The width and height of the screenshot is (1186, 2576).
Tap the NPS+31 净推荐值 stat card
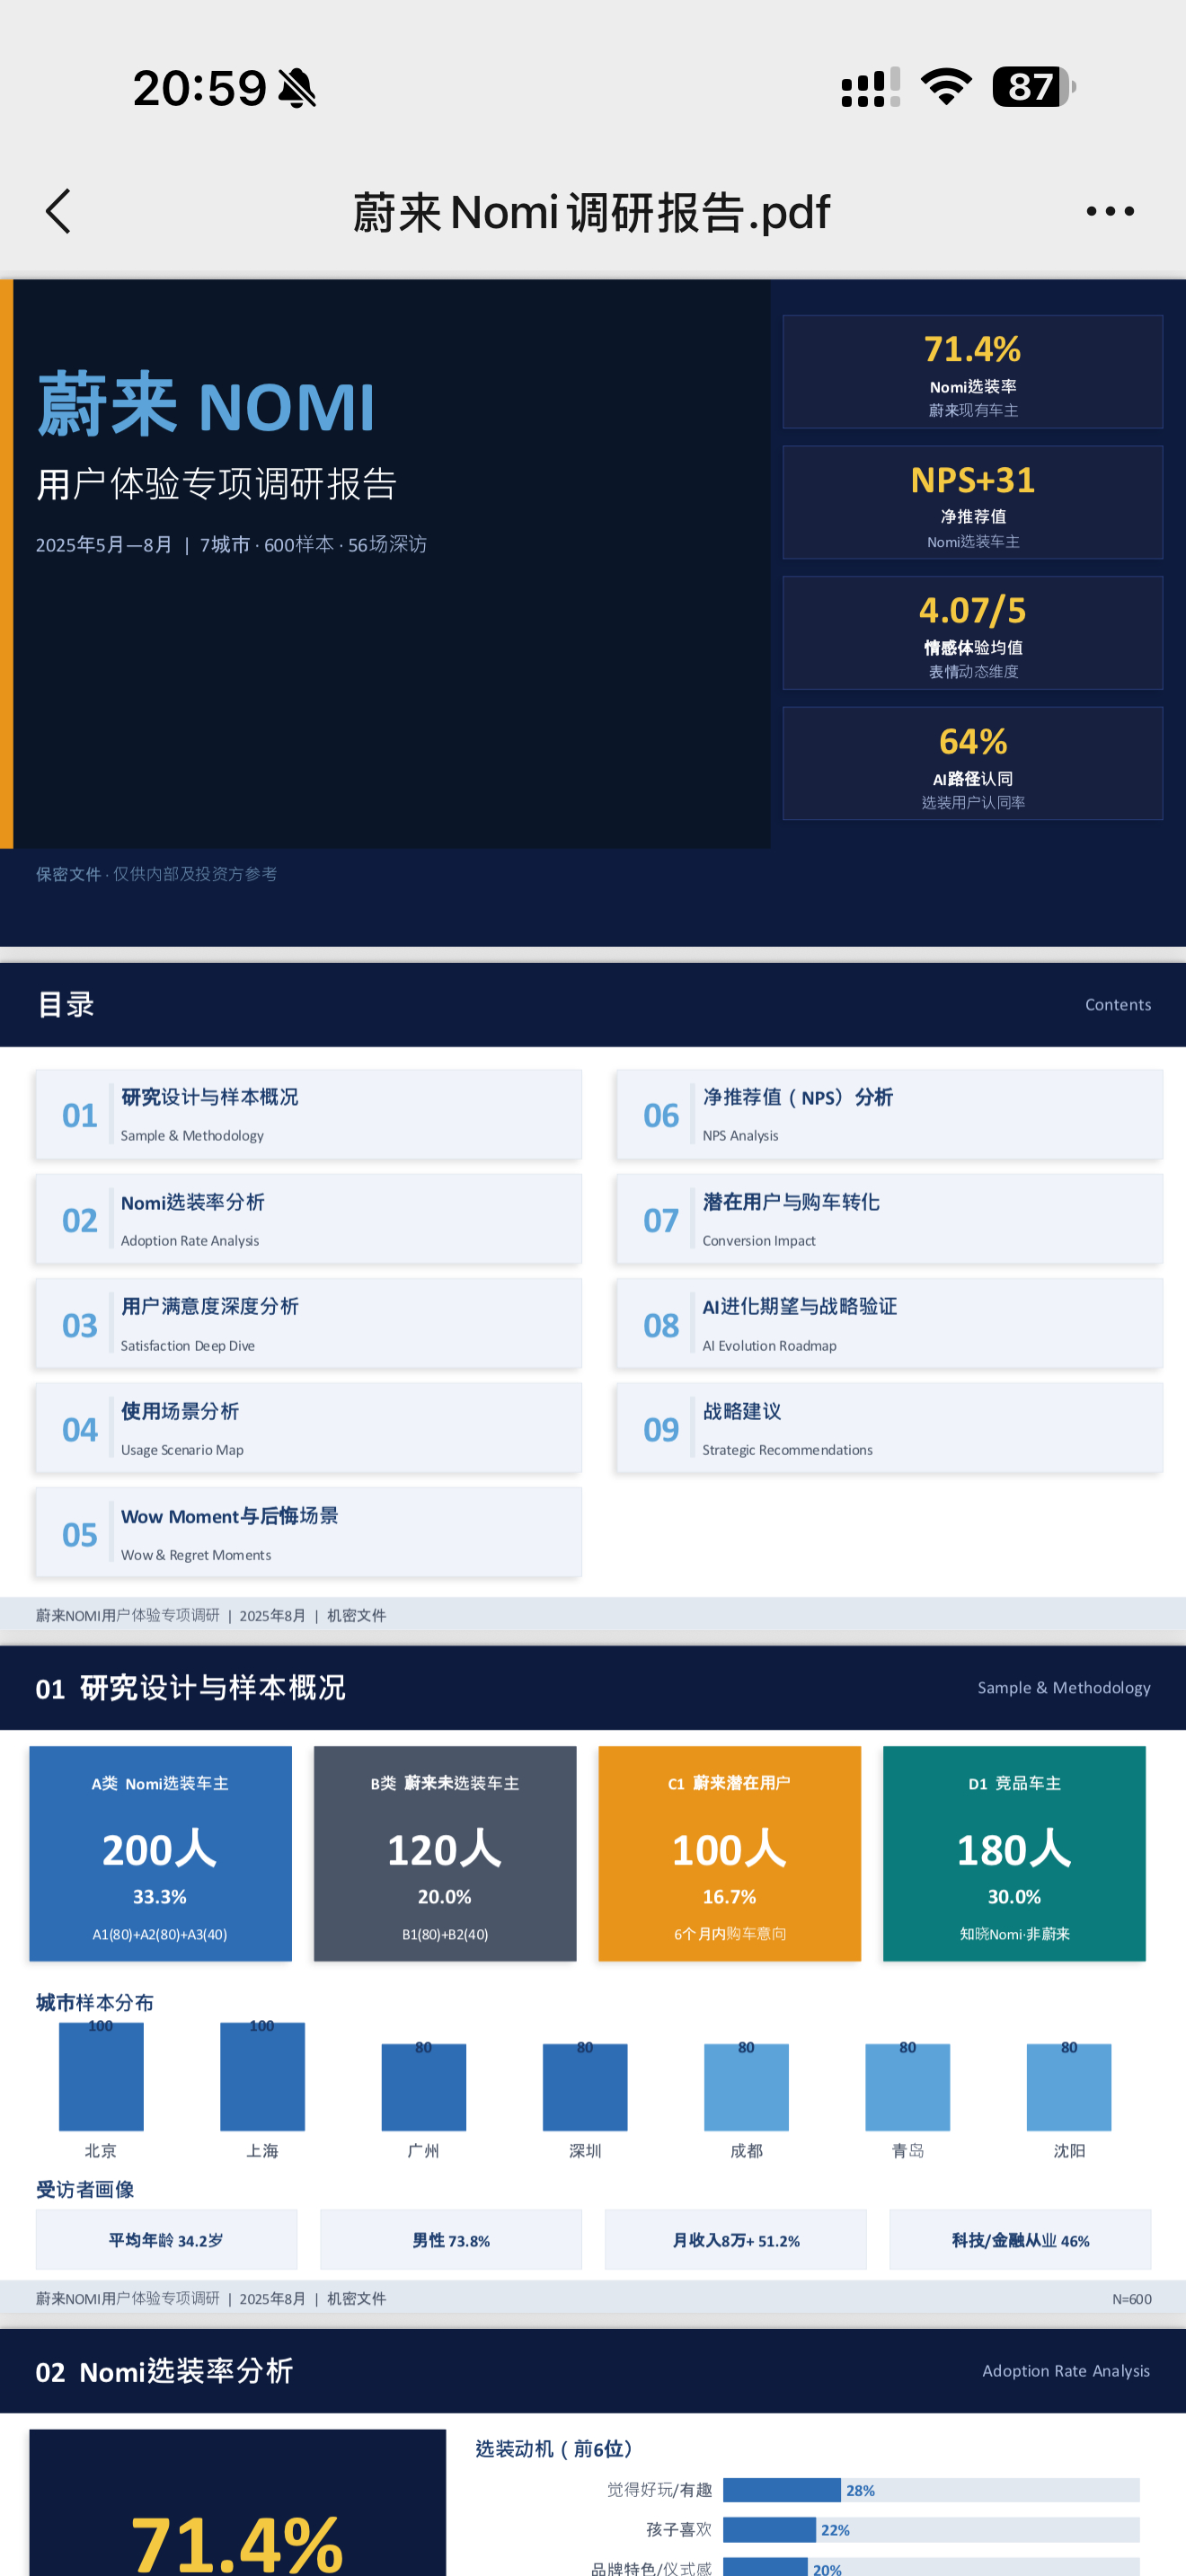pyautogui.click(x=972, y=502)
